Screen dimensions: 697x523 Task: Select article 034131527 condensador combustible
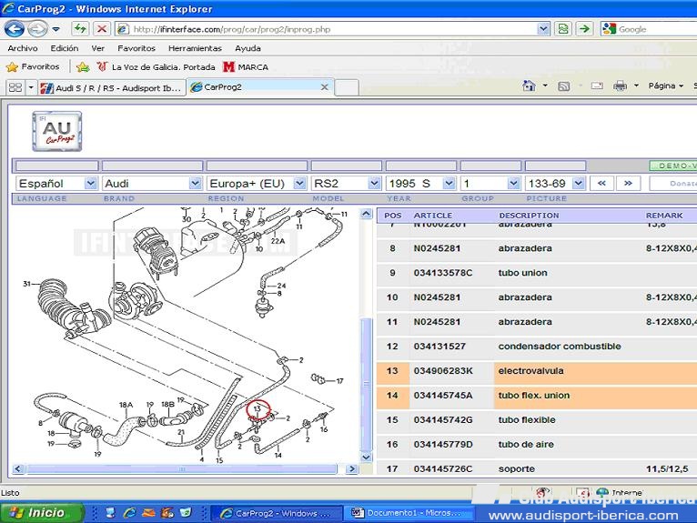(537, 347)
